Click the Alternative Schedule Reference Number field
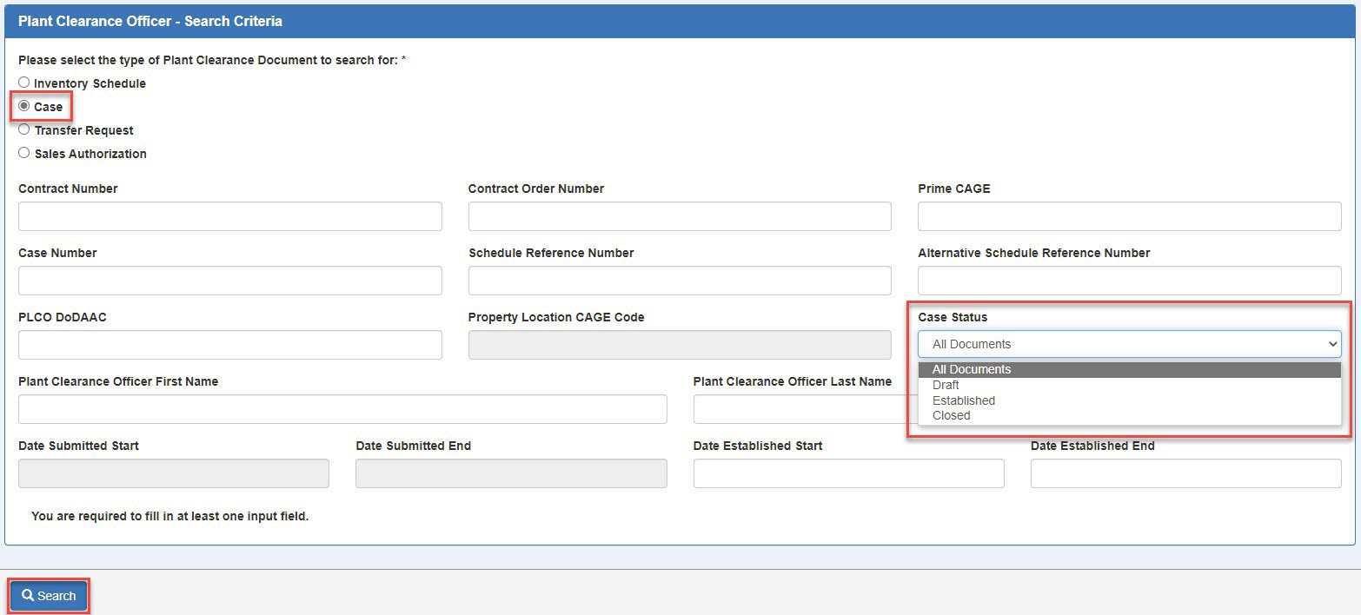Screen dimensions: 1361x615 pos(1129,280)
